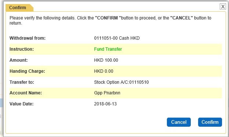Select the 0111051-00 Cash HKD value
This screenshot has height=137, width=229.
click(117, 38)
